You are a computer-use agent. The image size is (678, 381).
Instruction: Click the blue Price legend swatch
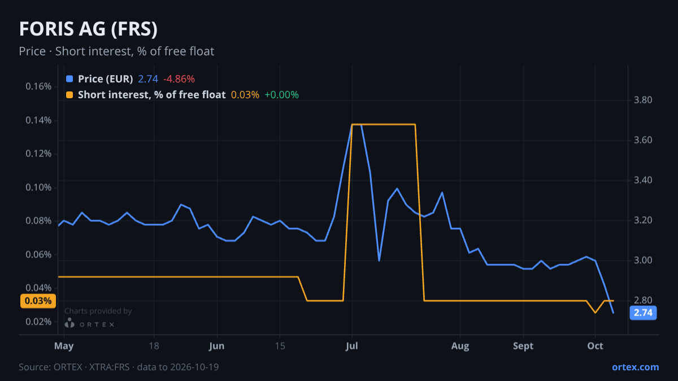pyautogui.click(x=69, y=79)
